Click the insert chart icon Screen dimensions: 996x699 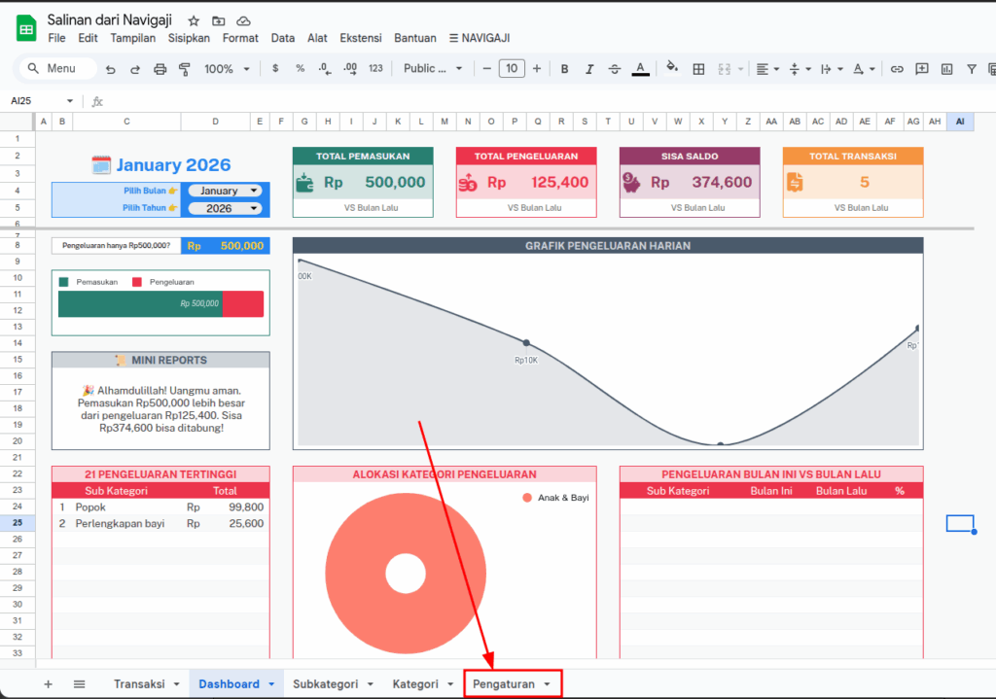(x=946, y=69)
